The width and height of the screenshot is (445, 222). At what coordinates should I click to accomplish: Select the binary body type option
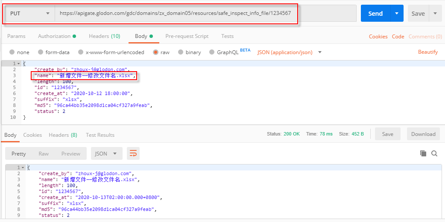click(x=181, y=52)
